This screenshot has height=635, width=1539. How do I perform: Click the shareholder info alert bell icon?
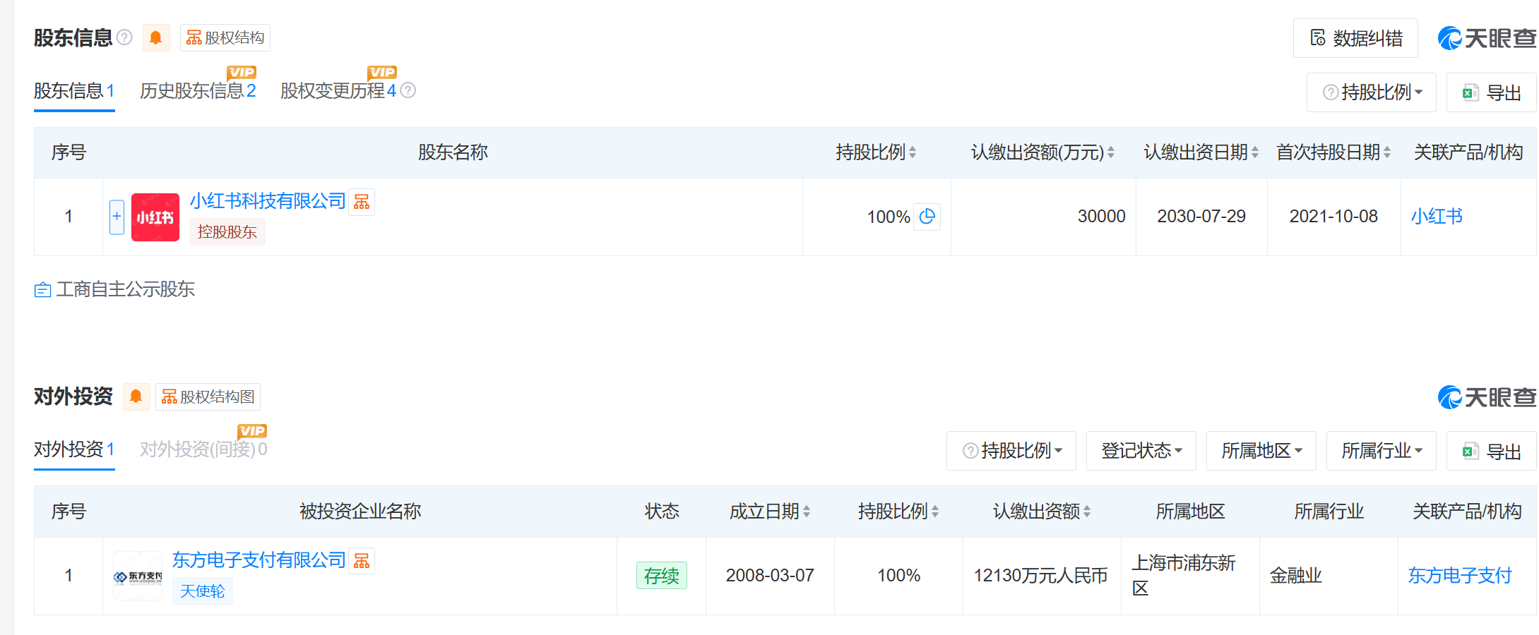(156, 38)
